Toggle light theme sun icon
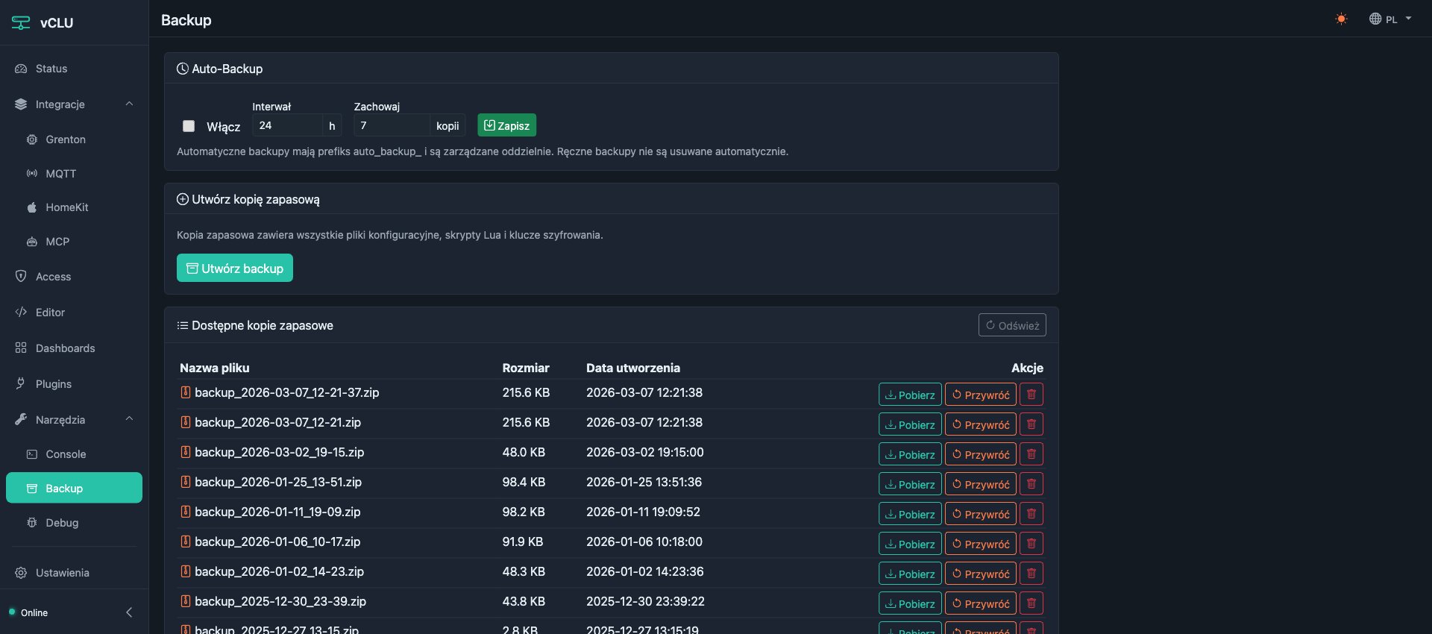The width and height of the screenshot is (1432, 634). pyautogui.click(x=1341, y=19)
